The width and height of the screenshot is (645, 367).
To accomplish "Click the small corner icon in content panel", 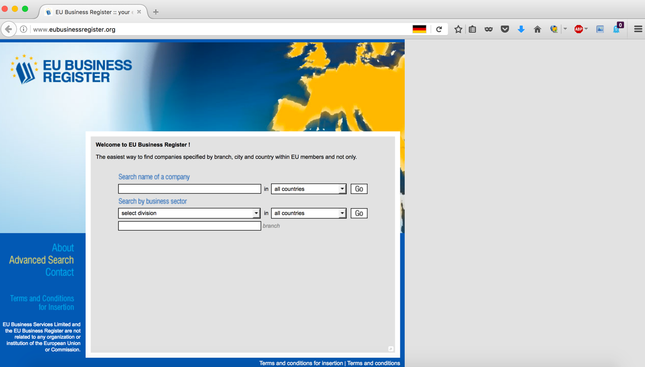I will tap(391, 349).
